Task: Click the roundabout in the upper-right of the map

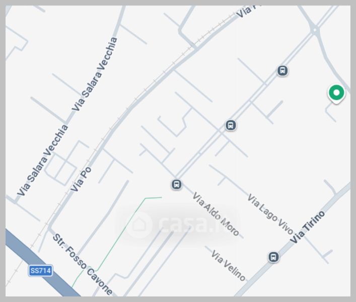Action: pyautogui.click(x=315, y=30)
